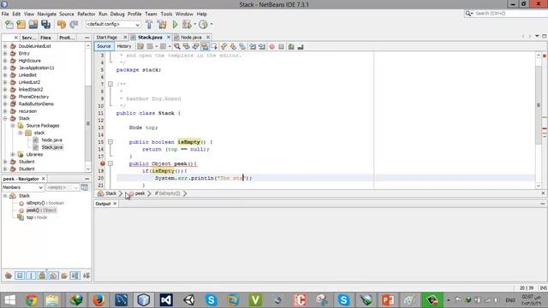
Task: Toggle Show Fields filter in Navigator
Action: coord(20,275)
